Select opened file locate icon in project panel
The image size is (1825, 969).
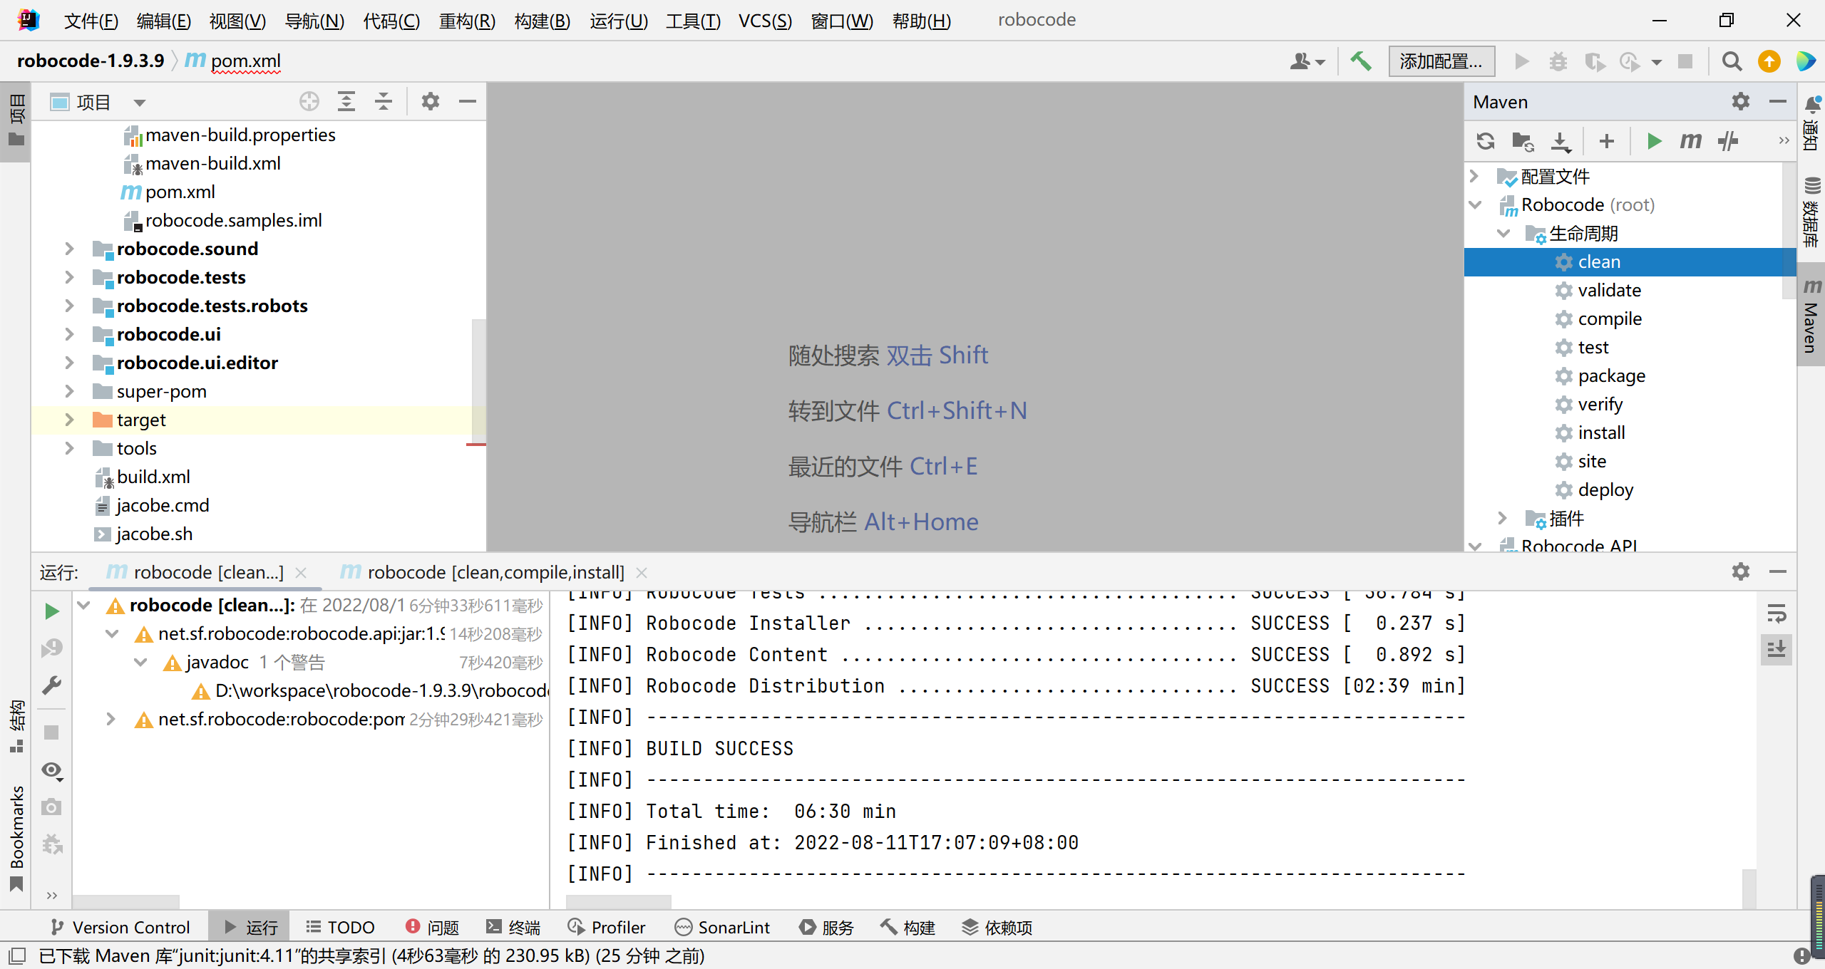point(309,102)
